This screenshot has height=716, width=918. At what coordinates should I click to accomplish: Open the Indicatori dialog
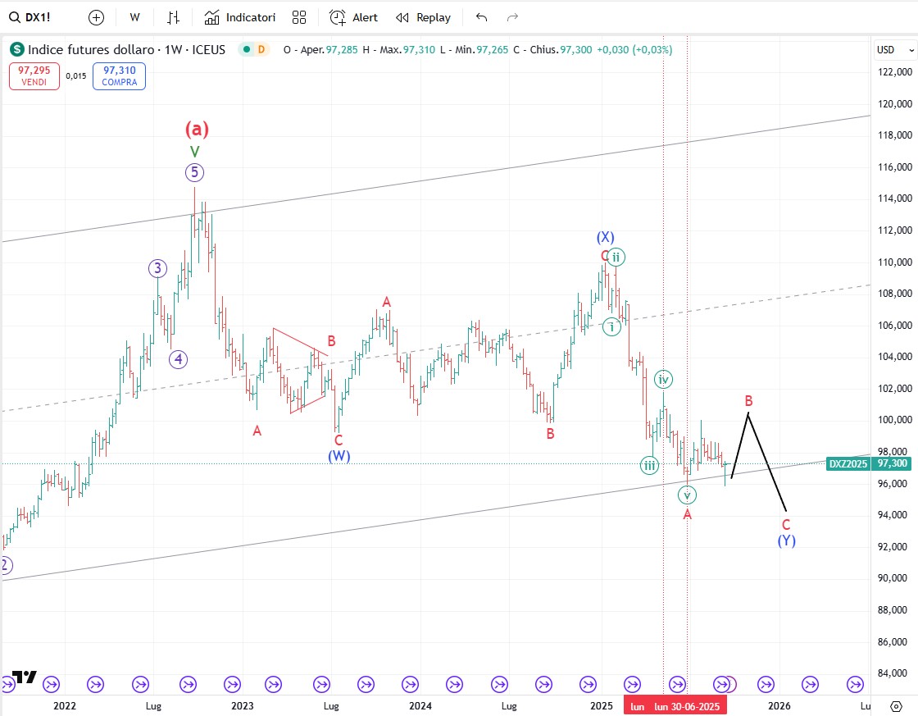239,17
